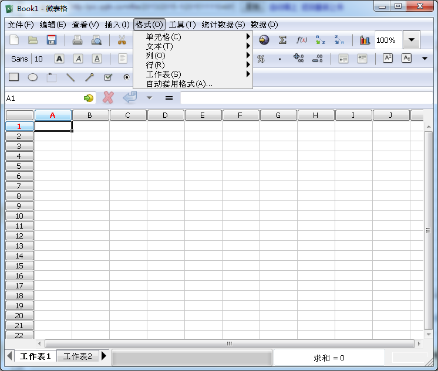This screenshot has height=371, width=438.
Task: Select the checkbox form control tool
Action: click(108, 77)
